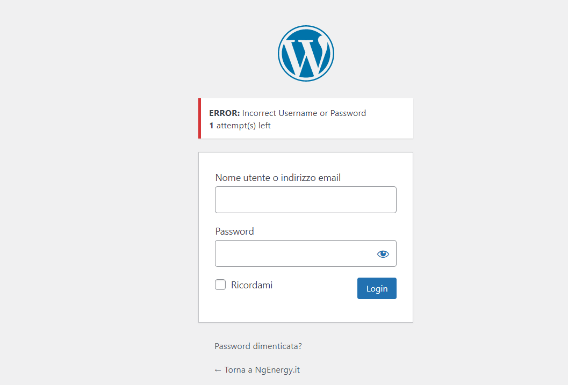This screenshot has width=568, height=385.
Task: Show password using the eye icon
Action: [383, 254]
